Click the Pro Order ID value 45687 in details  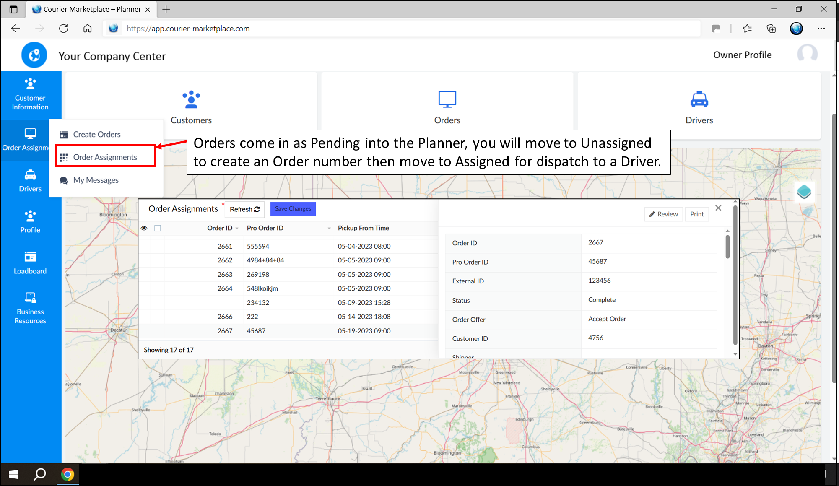click(x=597, y=261)
